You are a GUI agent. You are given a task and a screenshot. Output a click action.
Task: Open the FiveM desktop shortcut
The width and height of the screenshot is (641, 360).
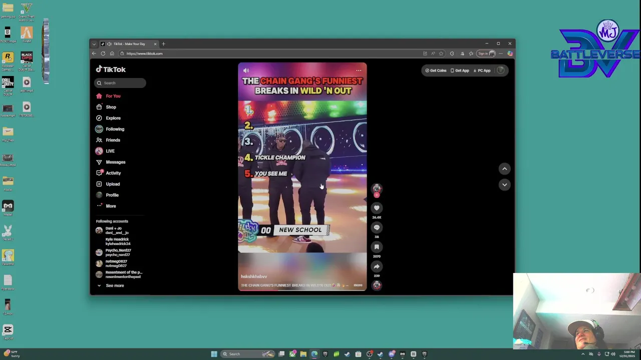27,35
